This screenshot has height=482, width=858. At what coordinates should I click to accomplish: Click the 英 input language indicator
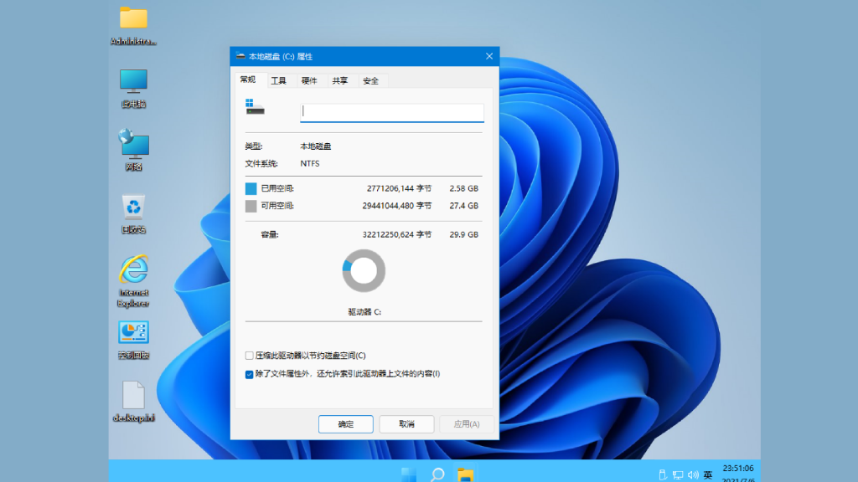(x=707, y=475)
